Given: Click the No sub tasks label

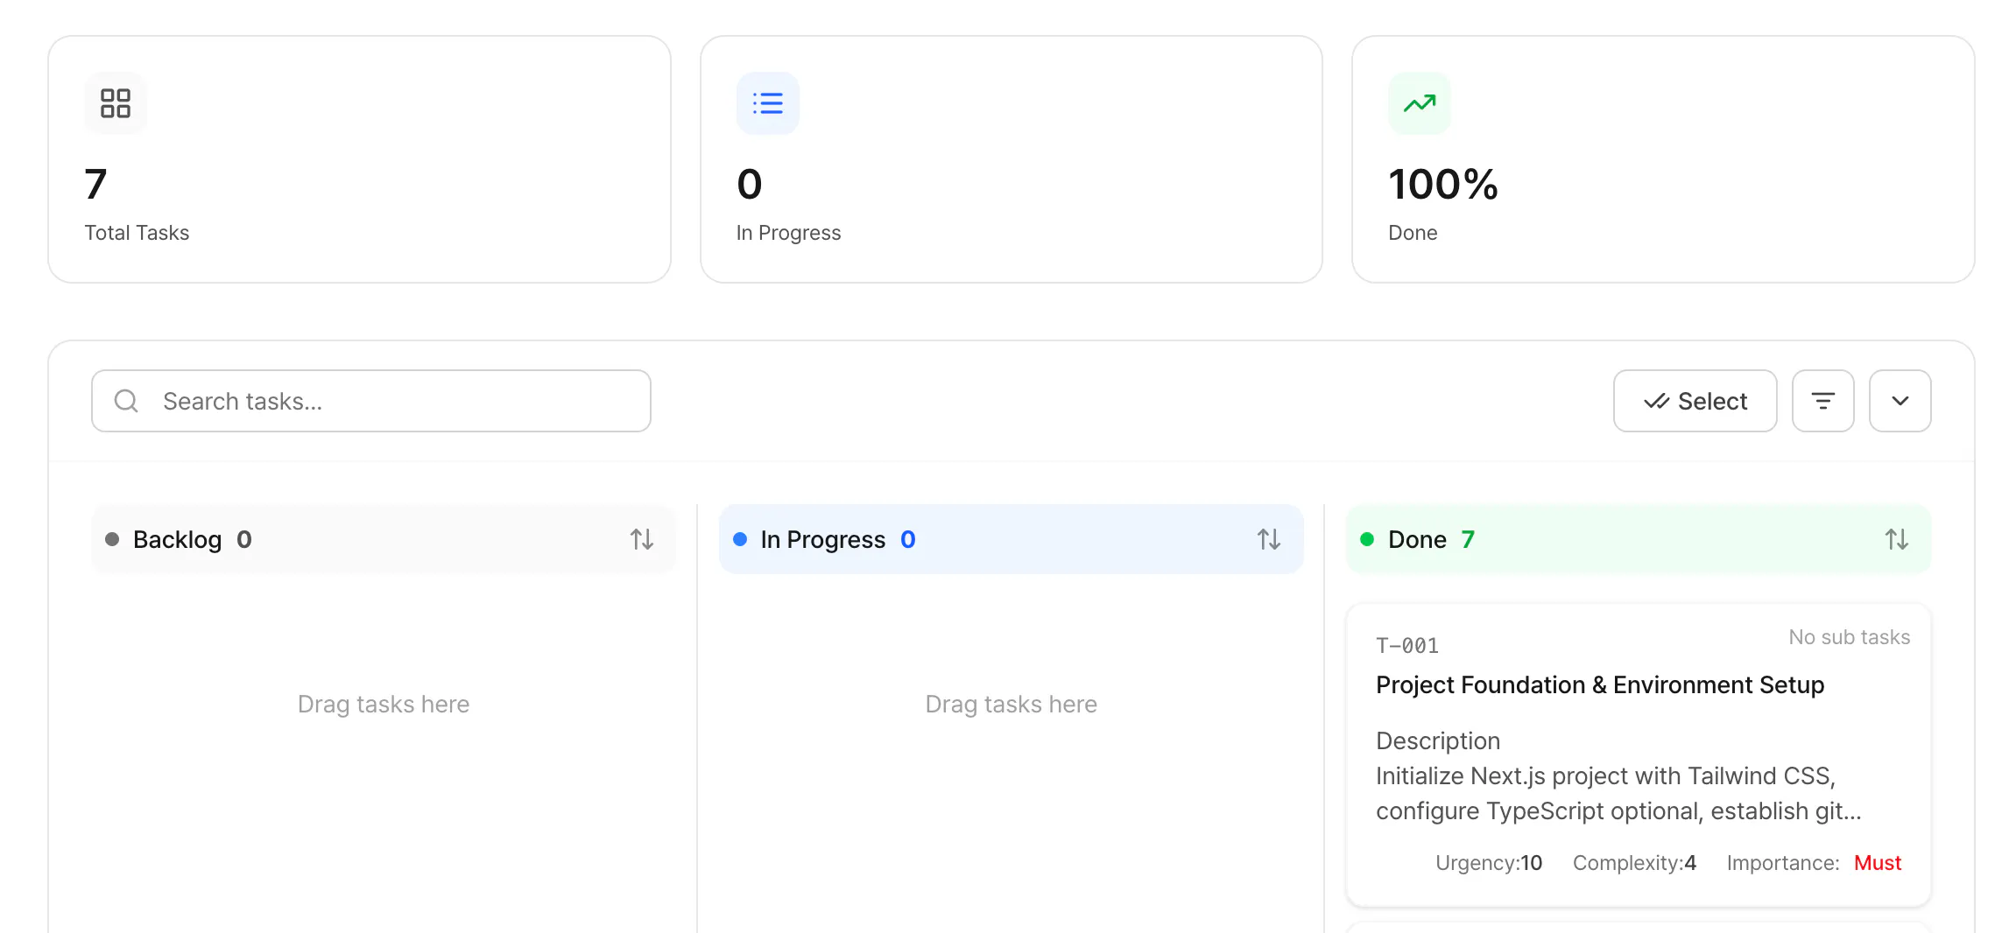Looking at the screenshot, I should coord(1850,637).
